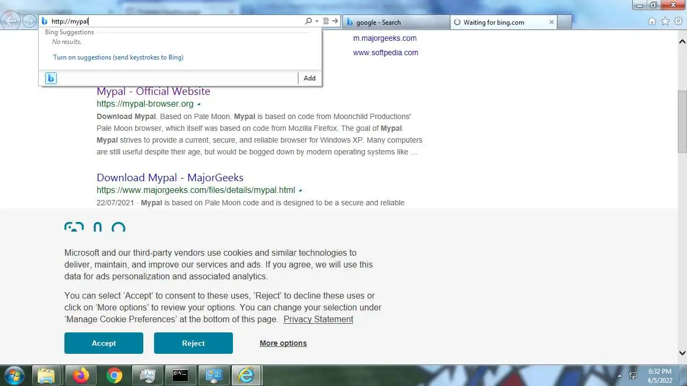The width and height of the screenshot is (687, 386).
Task: Open Tools with the gear icon
Action: pos(678,21)
